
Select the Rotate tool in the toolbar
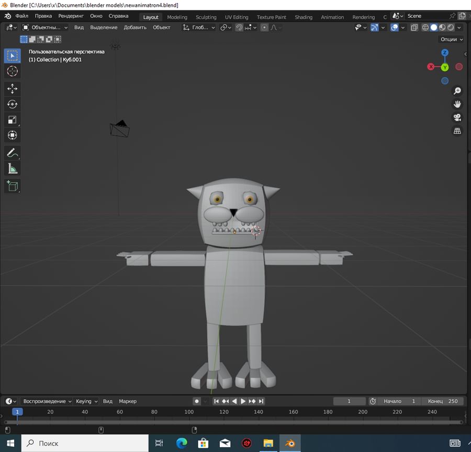coord(12,105)
